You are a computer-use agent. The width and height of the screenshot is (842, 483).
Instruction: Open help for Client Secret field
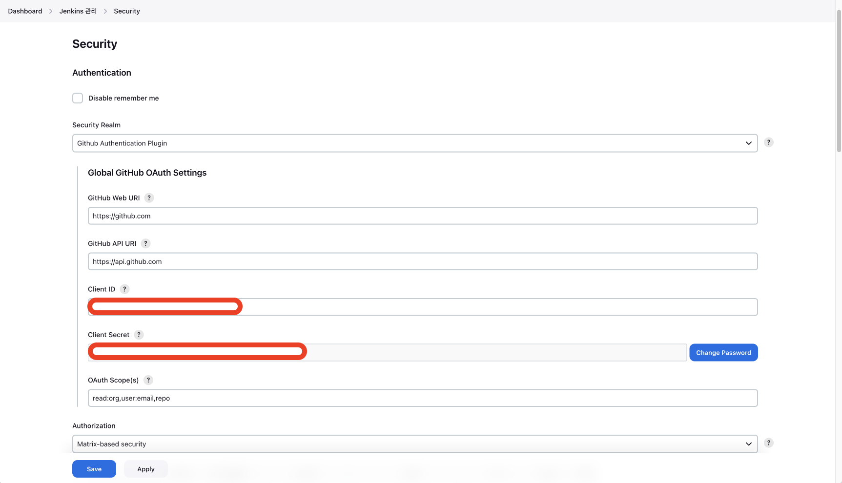click(x=139, y=335)
